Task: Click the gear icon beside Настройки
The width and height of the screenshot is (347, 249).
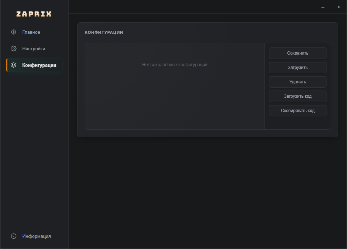Action: [x=14, y=49]
